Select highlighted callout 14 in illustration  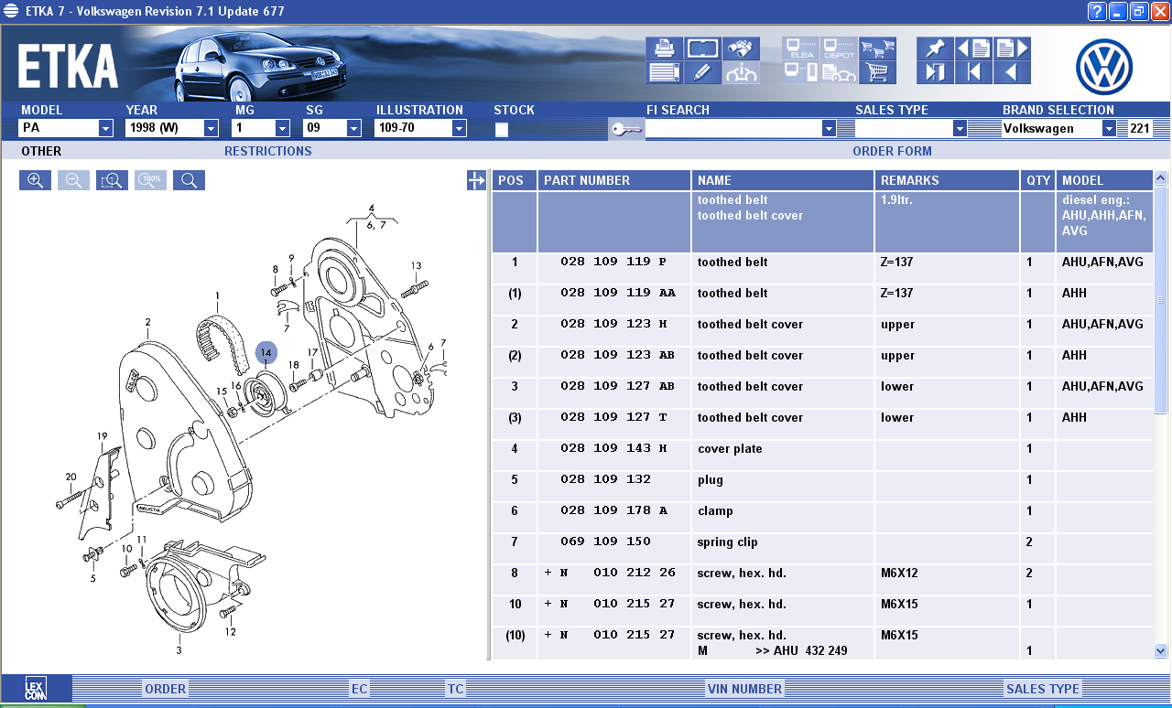pos(266,352)
